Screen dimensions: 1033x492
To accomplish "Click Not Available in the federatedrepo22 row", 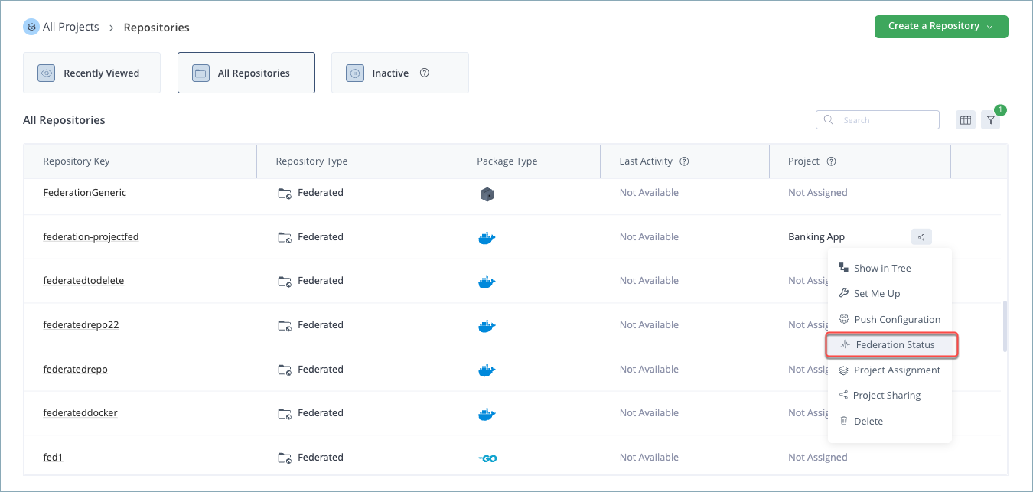I will pyautogui.click(x=649, y=325).
